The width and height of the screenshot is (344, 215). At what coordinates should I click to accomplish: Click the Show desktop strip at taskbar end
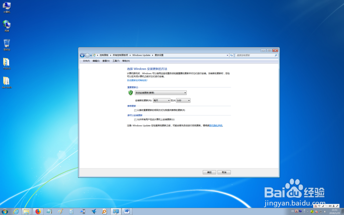click(343, 212)
